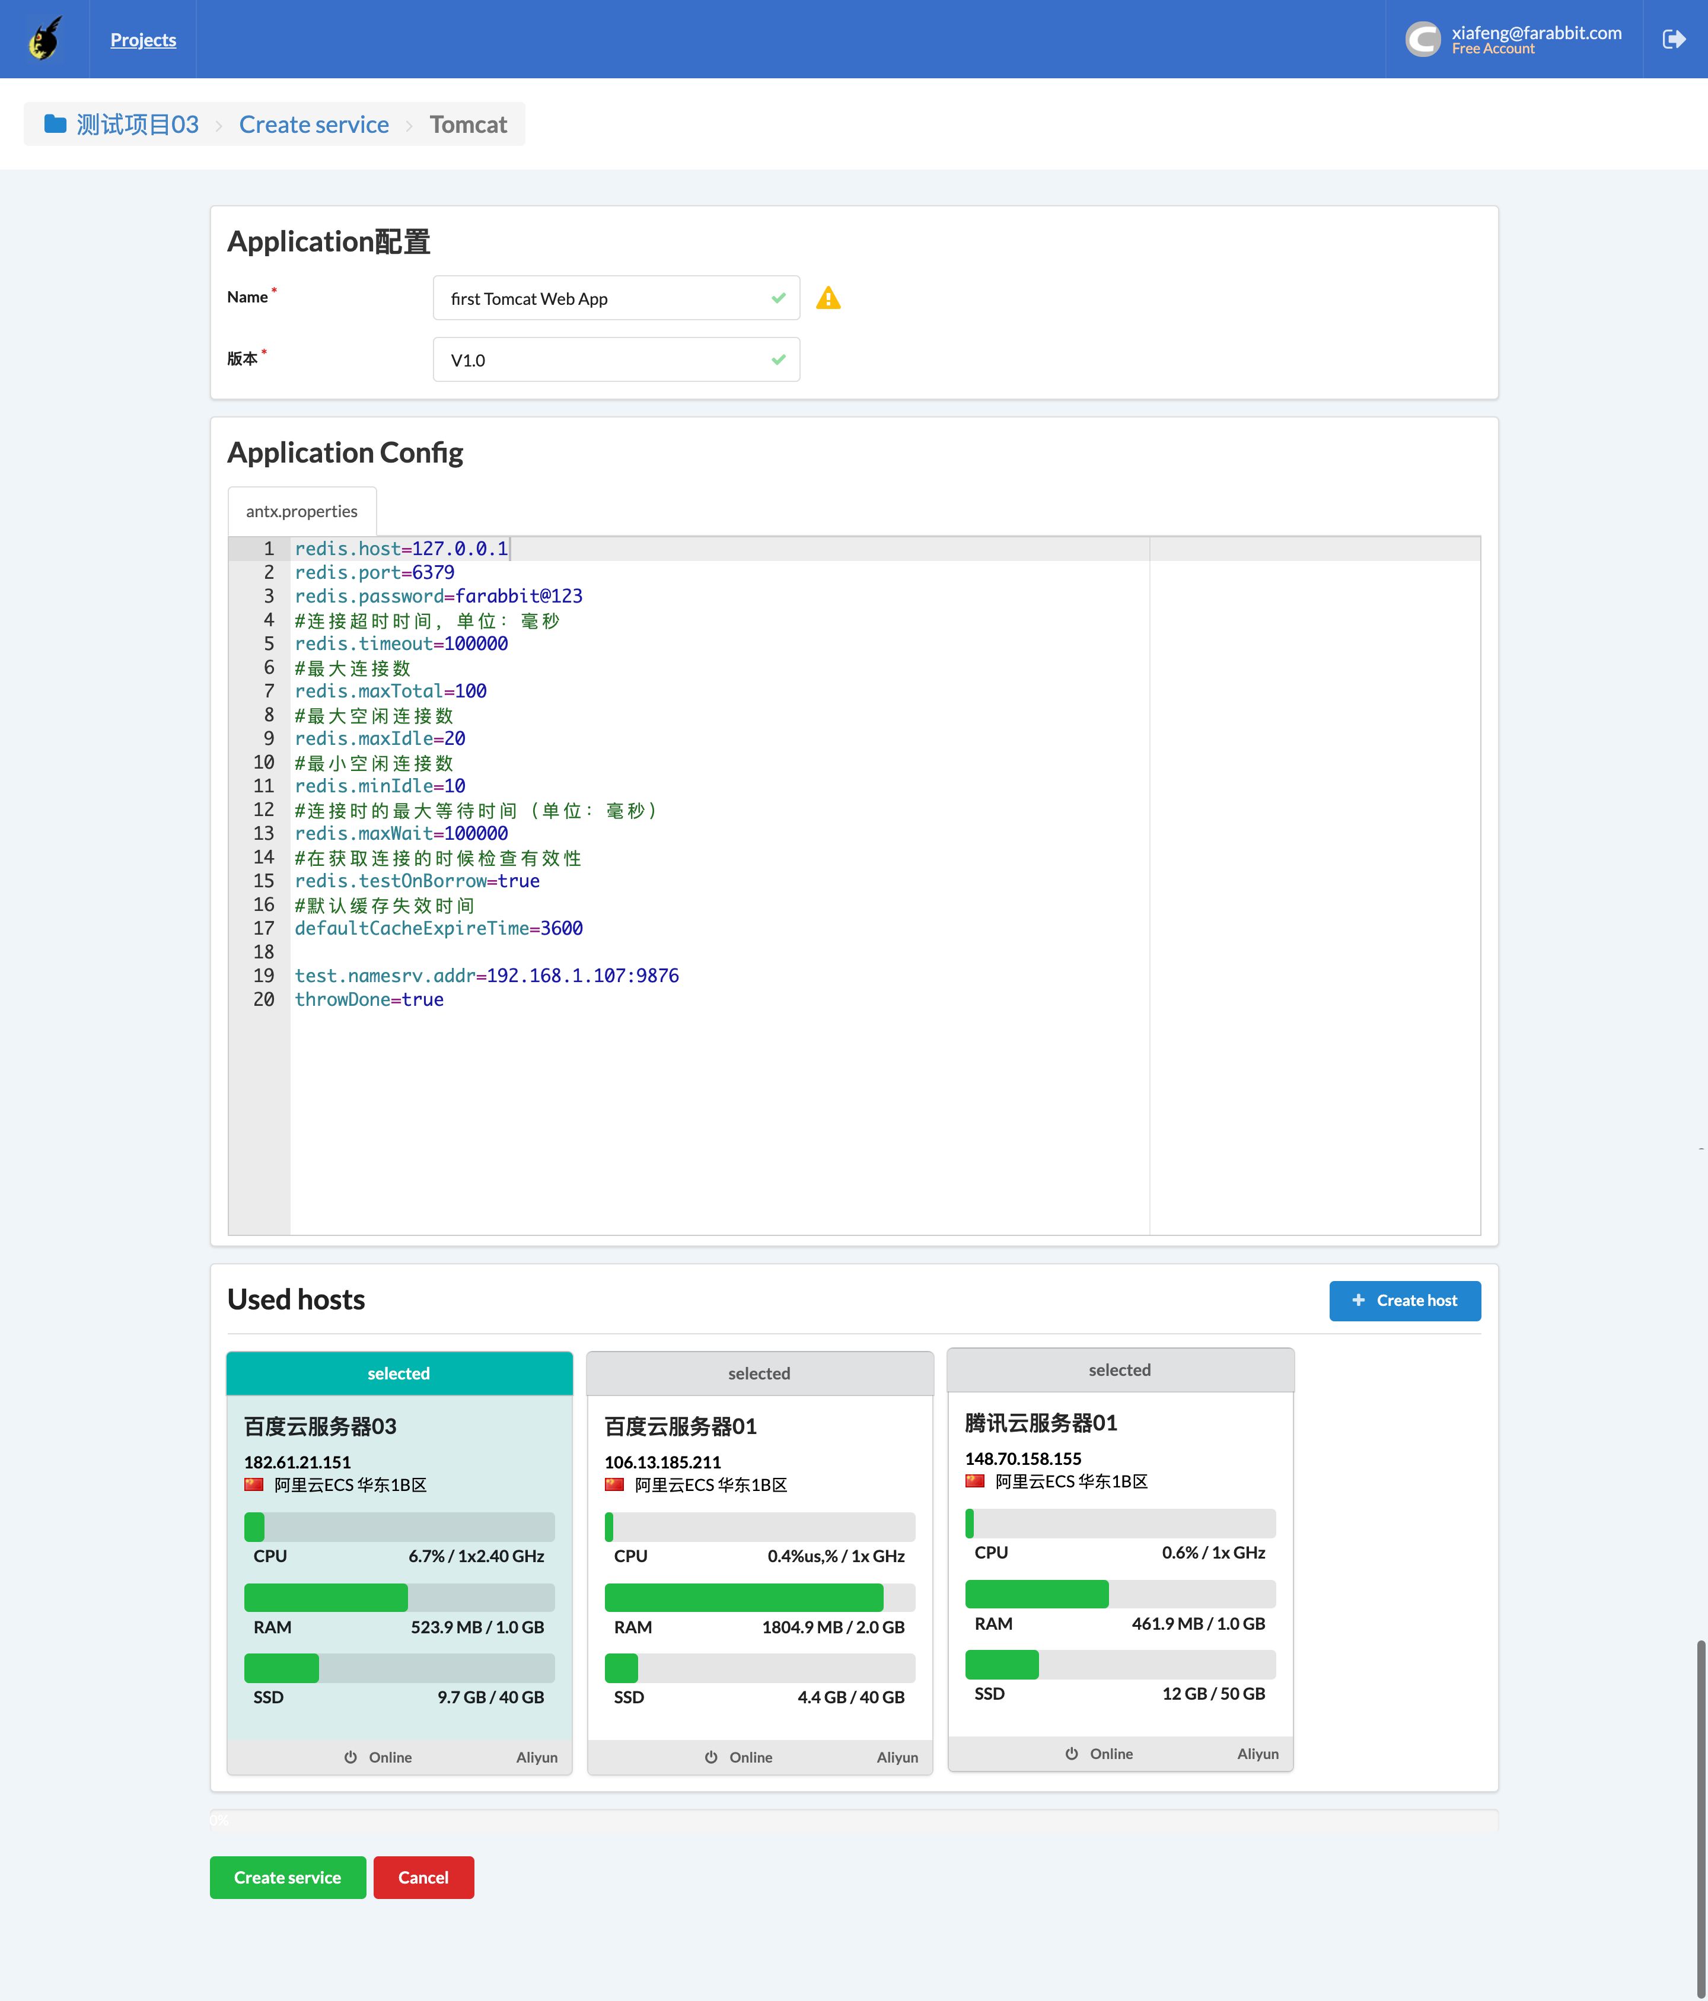Screen dimensions: 1708x2001
Task: Click the Create host button
Action: [x=1405, y=1300]
